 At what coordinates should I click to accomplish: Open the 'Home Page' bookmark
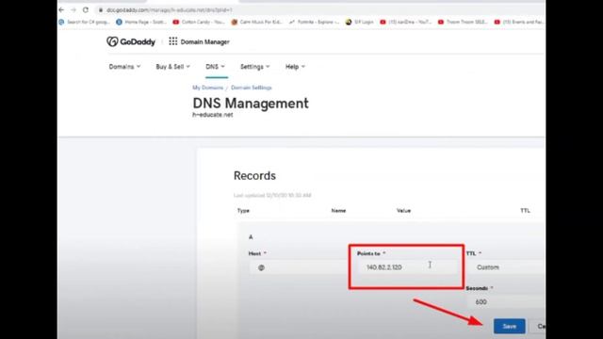[x=141, y=22]
